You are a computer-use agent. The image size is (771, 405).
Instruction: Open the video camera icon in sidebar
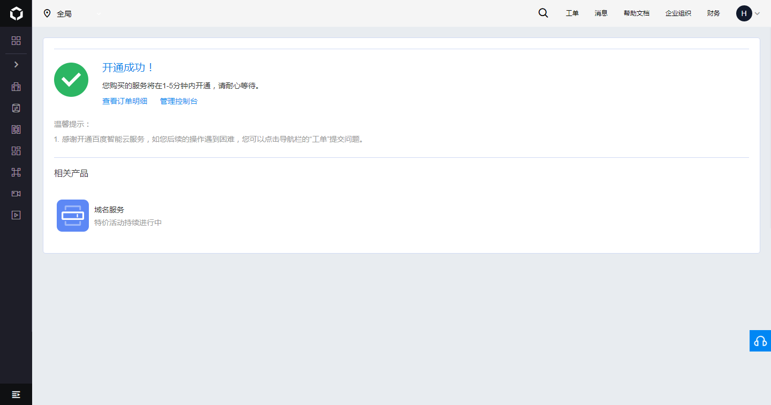[16, 194]
